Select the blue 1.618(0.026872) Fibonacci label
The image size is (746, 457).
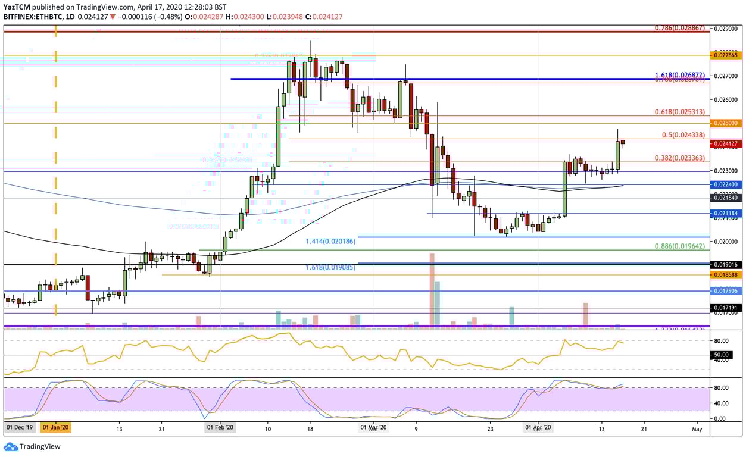pos(681,75)
